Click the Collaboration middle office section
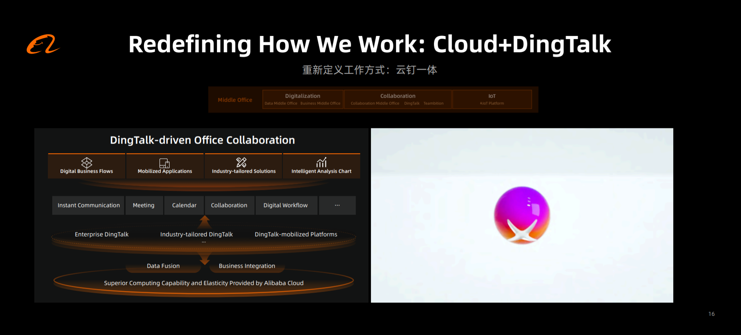Screen dimensions: 741x335 pyautogui.click(x=398, y=99)
